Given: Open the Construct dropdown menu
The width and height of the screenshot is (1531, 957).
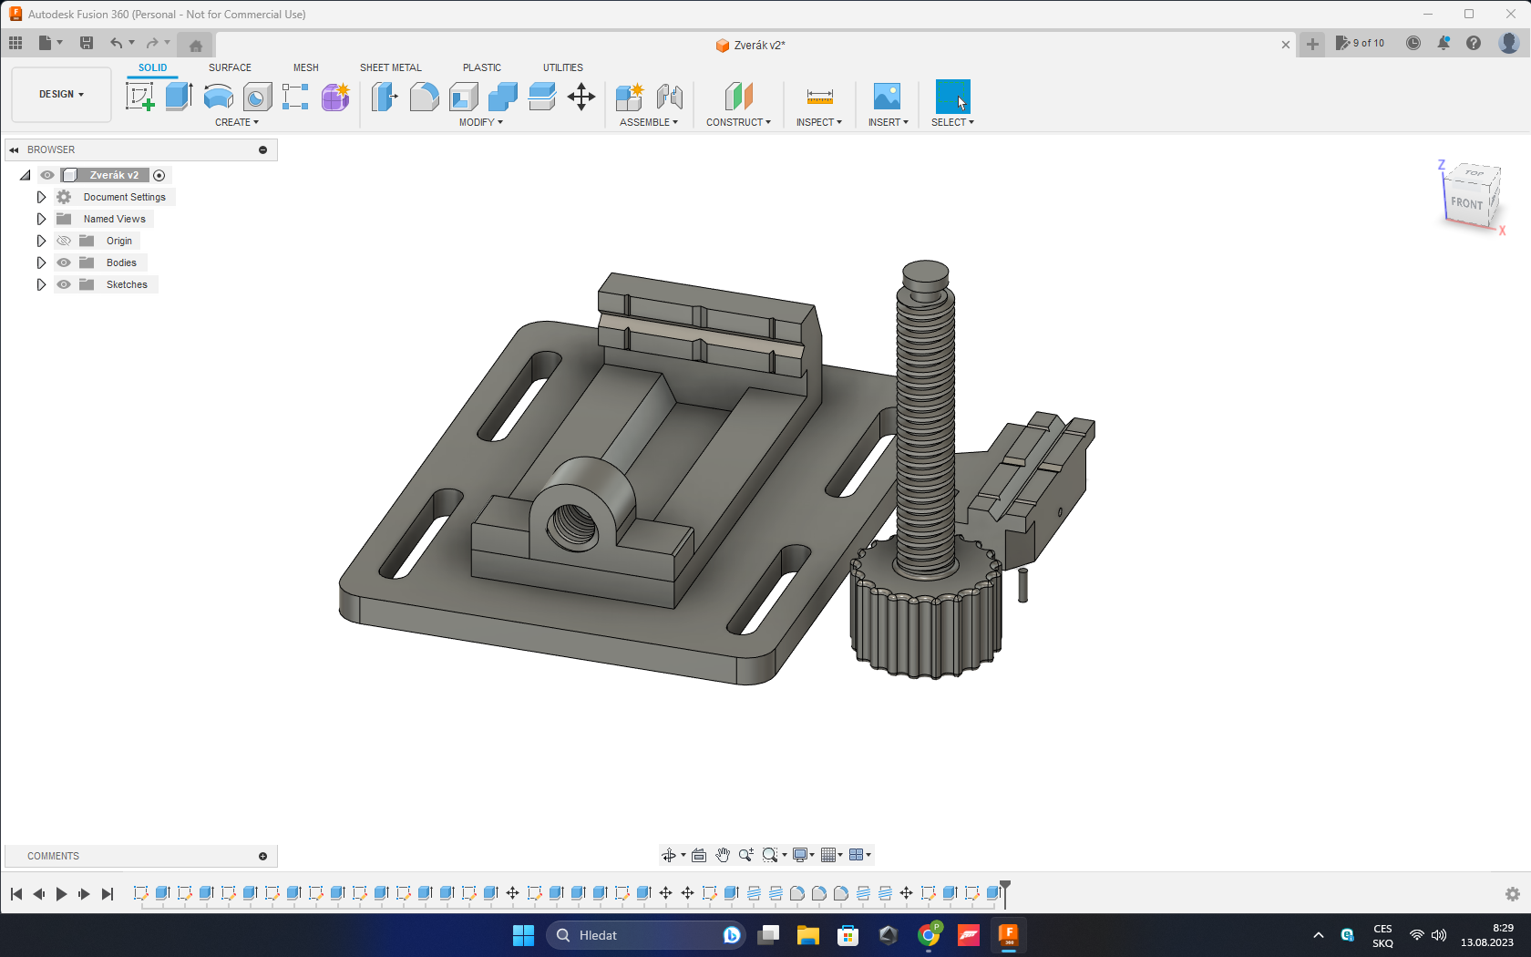Looking at the screenshot, I should click(739, 121).
